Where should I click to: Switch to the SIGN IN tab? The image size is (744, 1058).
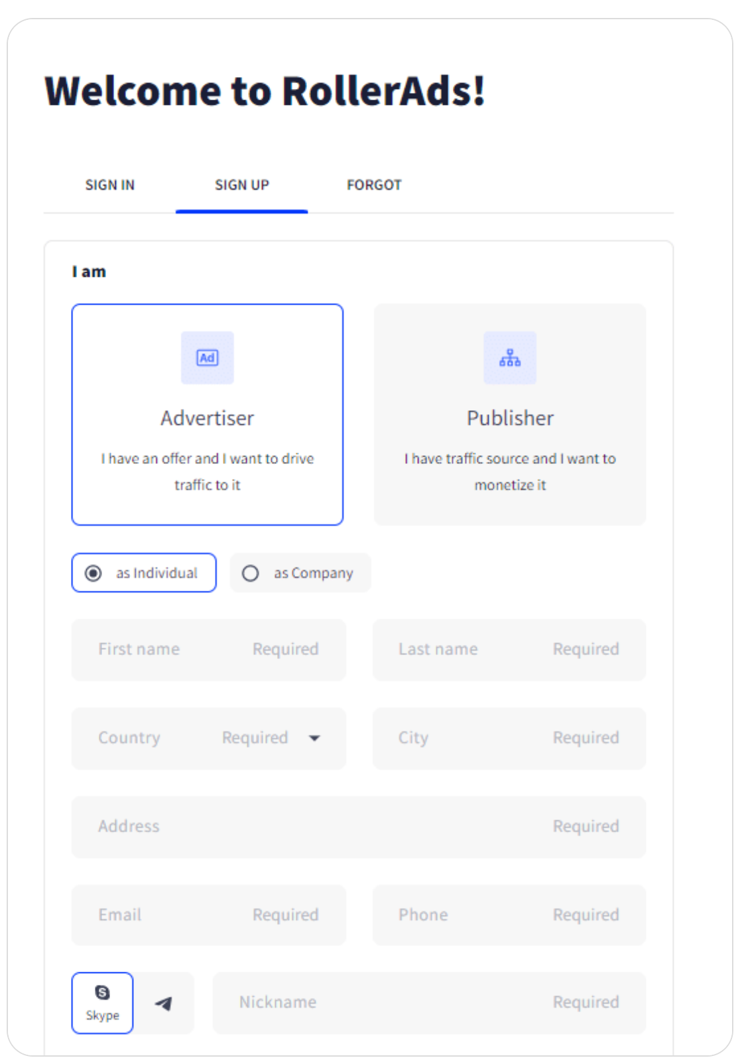[x=109, y=185]
